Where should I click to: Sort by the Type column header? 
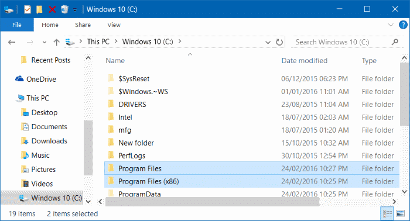coord(369,61)
